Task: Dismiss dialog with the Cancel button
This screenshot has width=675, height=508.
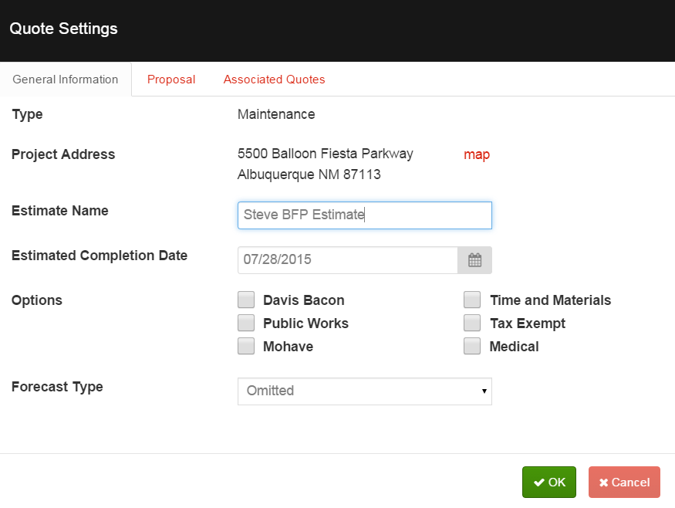Action: pos(624,483)
